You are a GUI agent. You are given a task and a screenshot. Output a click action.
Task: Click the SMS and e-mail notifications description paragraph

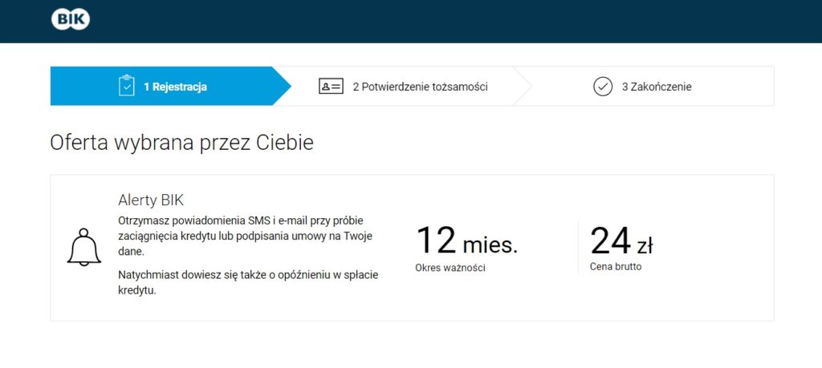tap(246, 236)
